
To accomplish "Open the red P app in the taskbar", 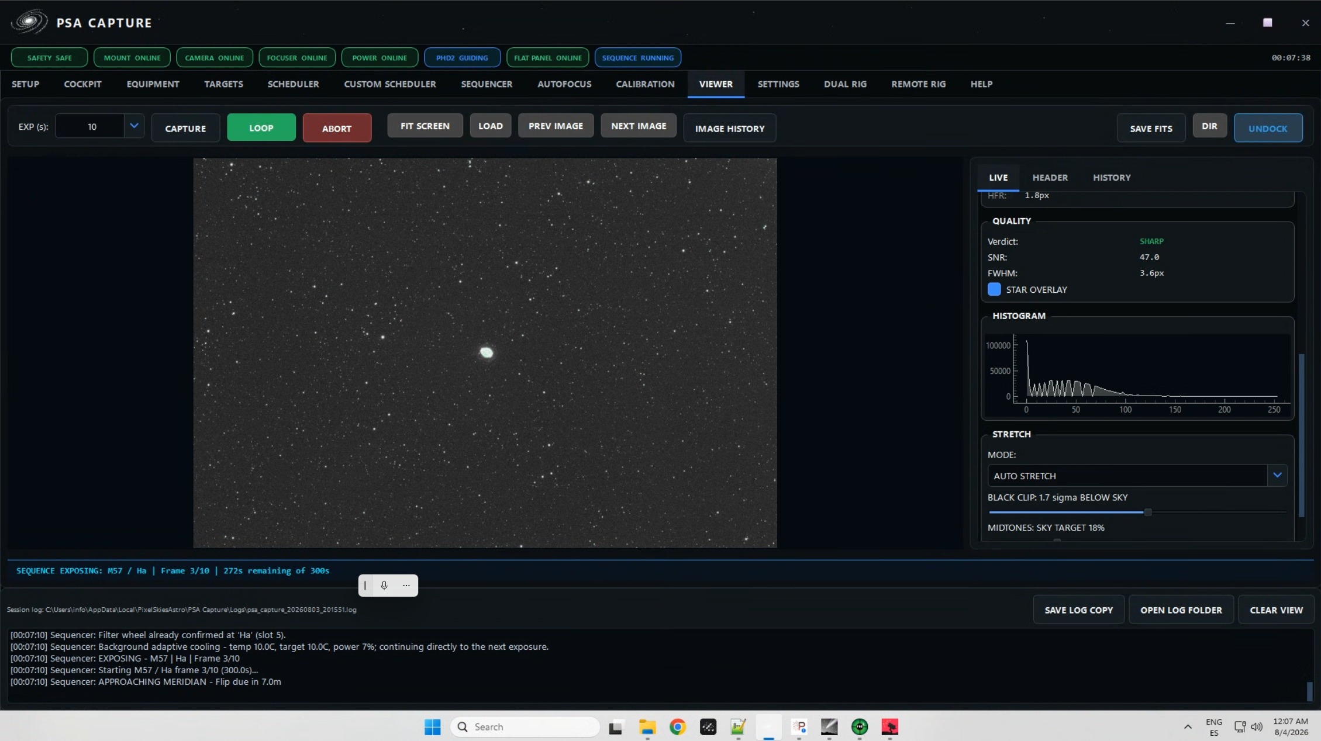I will (799, 727).
